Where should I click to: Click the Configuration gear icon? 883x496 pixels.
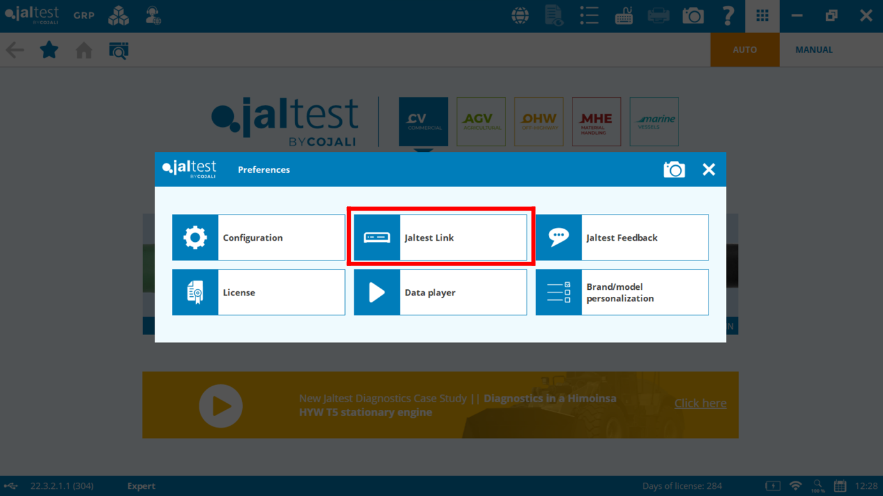195,237
